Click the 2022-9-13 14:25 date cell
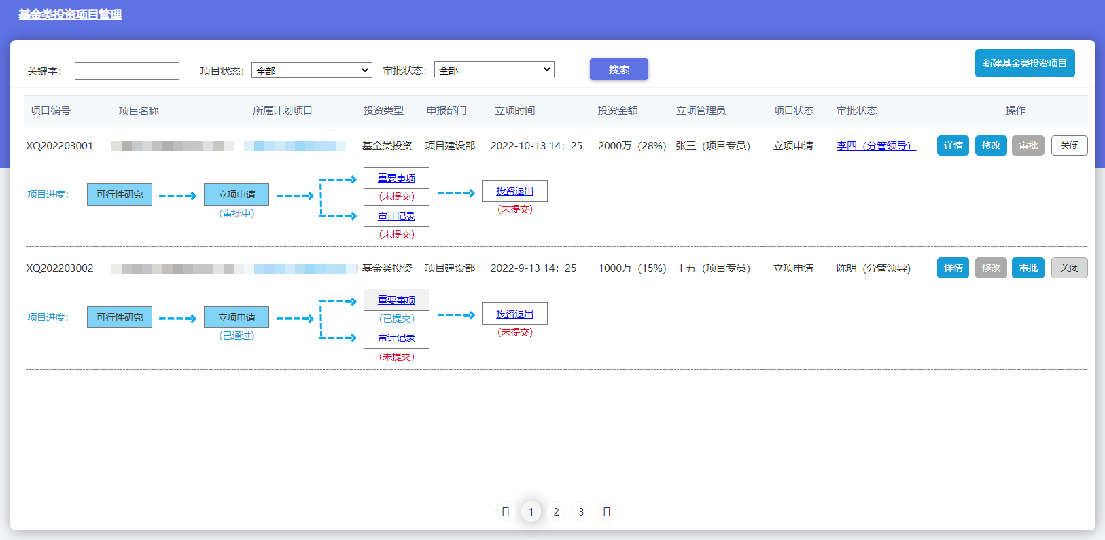The width and height of the screenshot is (1105, 540). point(533,268)
